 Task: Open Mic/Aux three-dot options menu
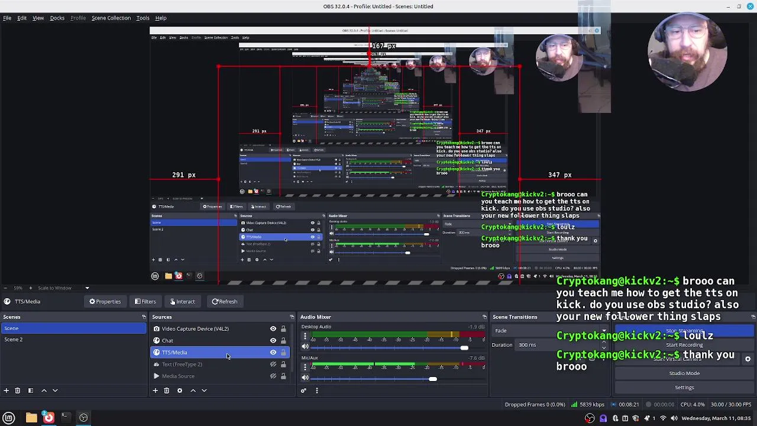(x=305, y=367)
